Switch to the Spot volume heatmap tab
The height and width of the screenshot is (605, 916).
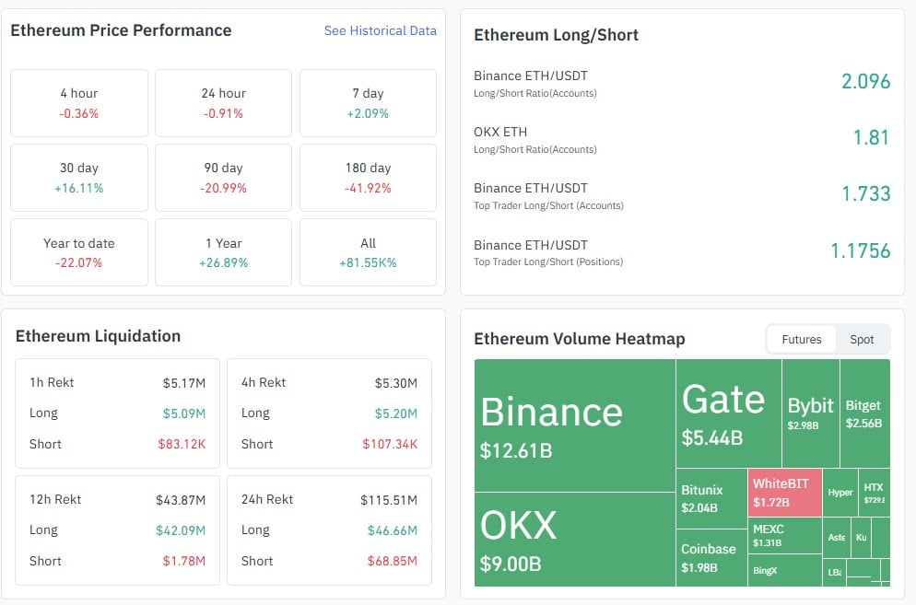coord(863,339)
